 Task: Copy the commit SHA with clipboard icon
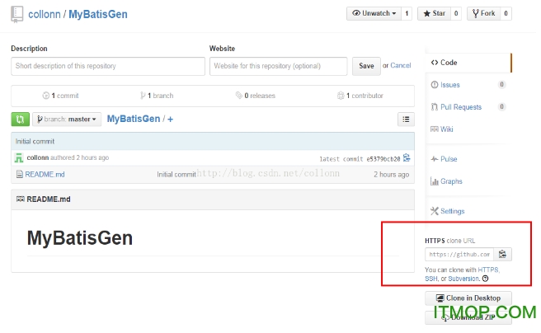coord(407,158)
